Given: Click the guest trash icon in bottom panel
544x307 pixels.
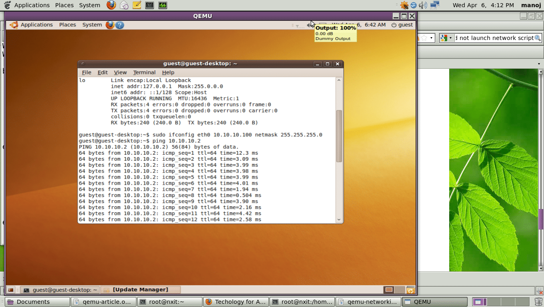Looking at the screenshot, I should tap(410, 290).
